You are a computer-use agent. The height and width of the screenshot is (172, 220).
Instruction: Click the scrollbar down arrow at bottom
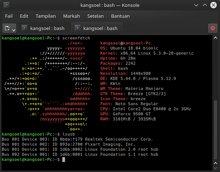tap(216, 168)
